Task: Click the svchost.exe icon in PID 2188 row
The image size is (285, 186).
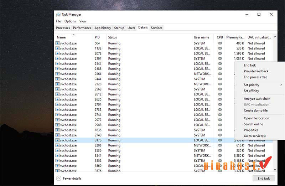Action: pos(57,69)
